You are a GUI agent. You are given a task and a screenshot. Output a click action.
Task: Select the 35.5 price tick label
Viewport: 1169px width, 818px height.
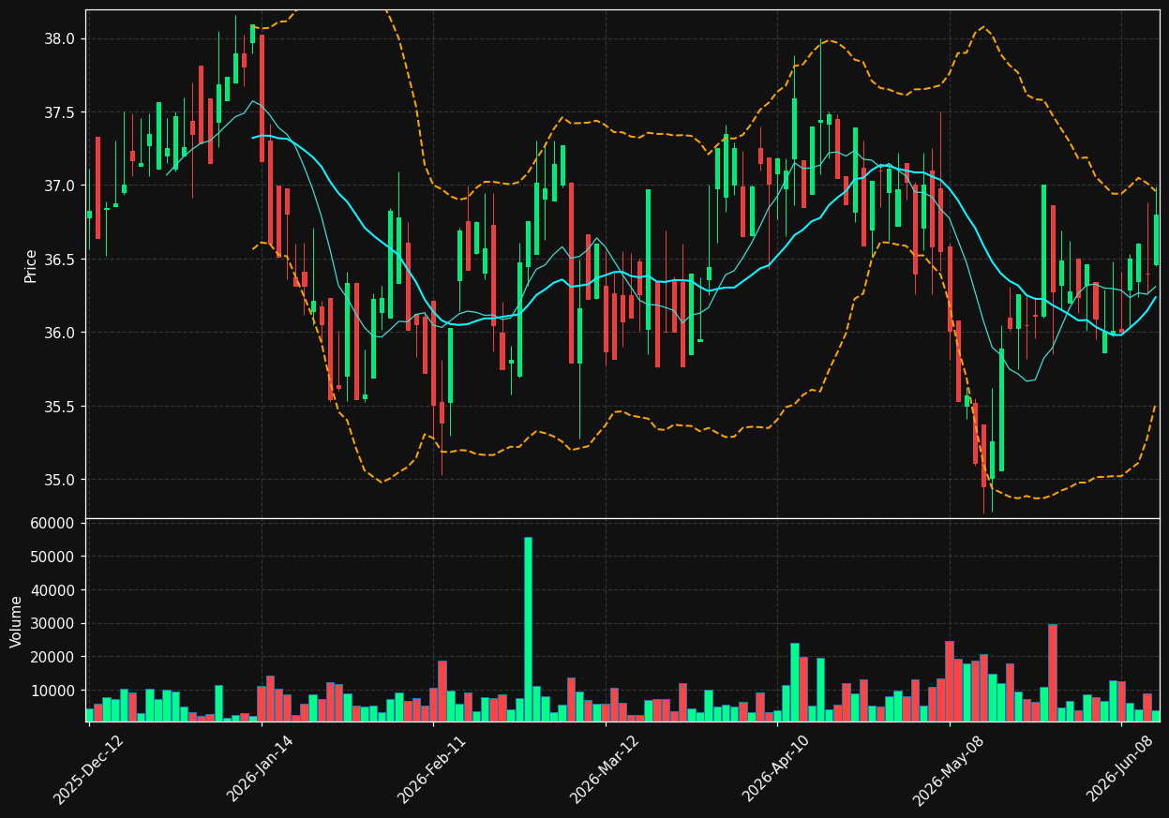(x=61, y=407)
